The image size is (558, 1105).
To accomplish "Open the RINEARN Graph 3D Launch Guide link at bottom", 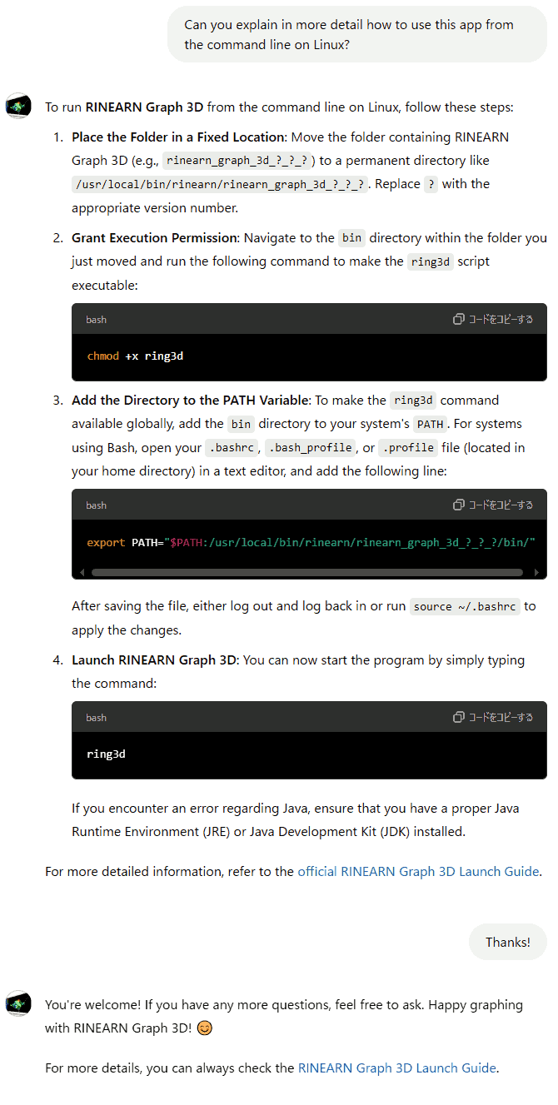I will [x=397, y=1068].
